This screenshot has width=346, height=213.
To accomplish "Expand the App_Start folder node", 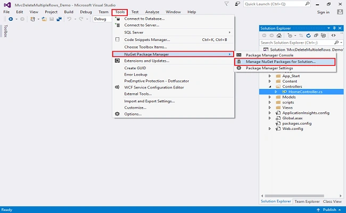I will click(x=270, y=76).
